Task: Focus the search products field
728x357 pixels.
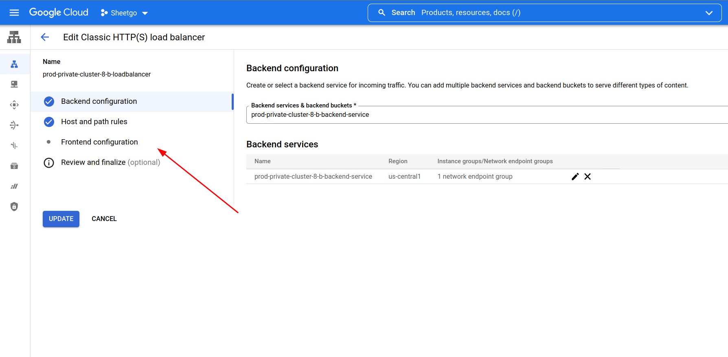Action: [x=529, y=13]
